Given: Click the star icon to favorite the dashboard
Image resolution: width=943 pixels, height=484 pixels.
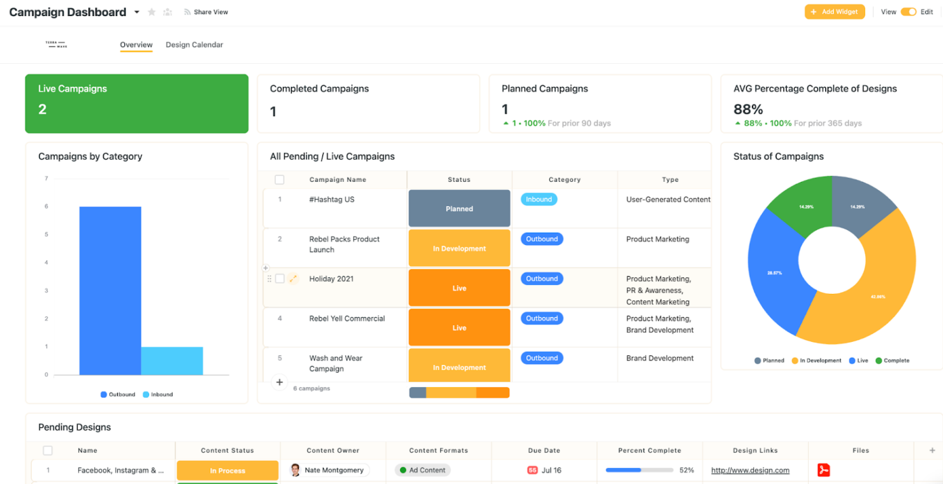Looking at the screenshot, I should [x=151, y=11].
